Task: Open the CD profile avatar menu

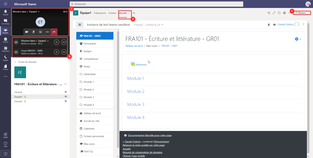Action: click(308, 4)
